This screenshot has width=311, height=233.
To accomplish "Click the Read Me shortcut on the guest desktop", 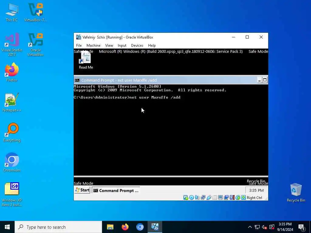I will tap(86, 60).
